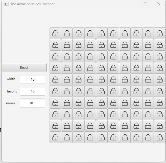
Task: Reveal the top-left locked tile of the minefield
Action: click(x=55, y=33)
